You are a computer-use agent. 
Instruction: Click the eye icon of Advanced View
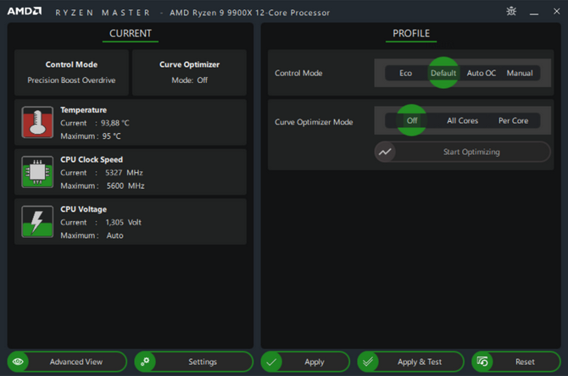coord(18,362)
